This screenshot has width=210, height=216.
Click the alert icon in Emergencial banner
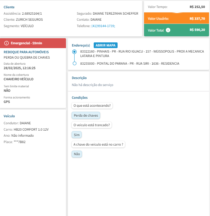click(7, 43)
